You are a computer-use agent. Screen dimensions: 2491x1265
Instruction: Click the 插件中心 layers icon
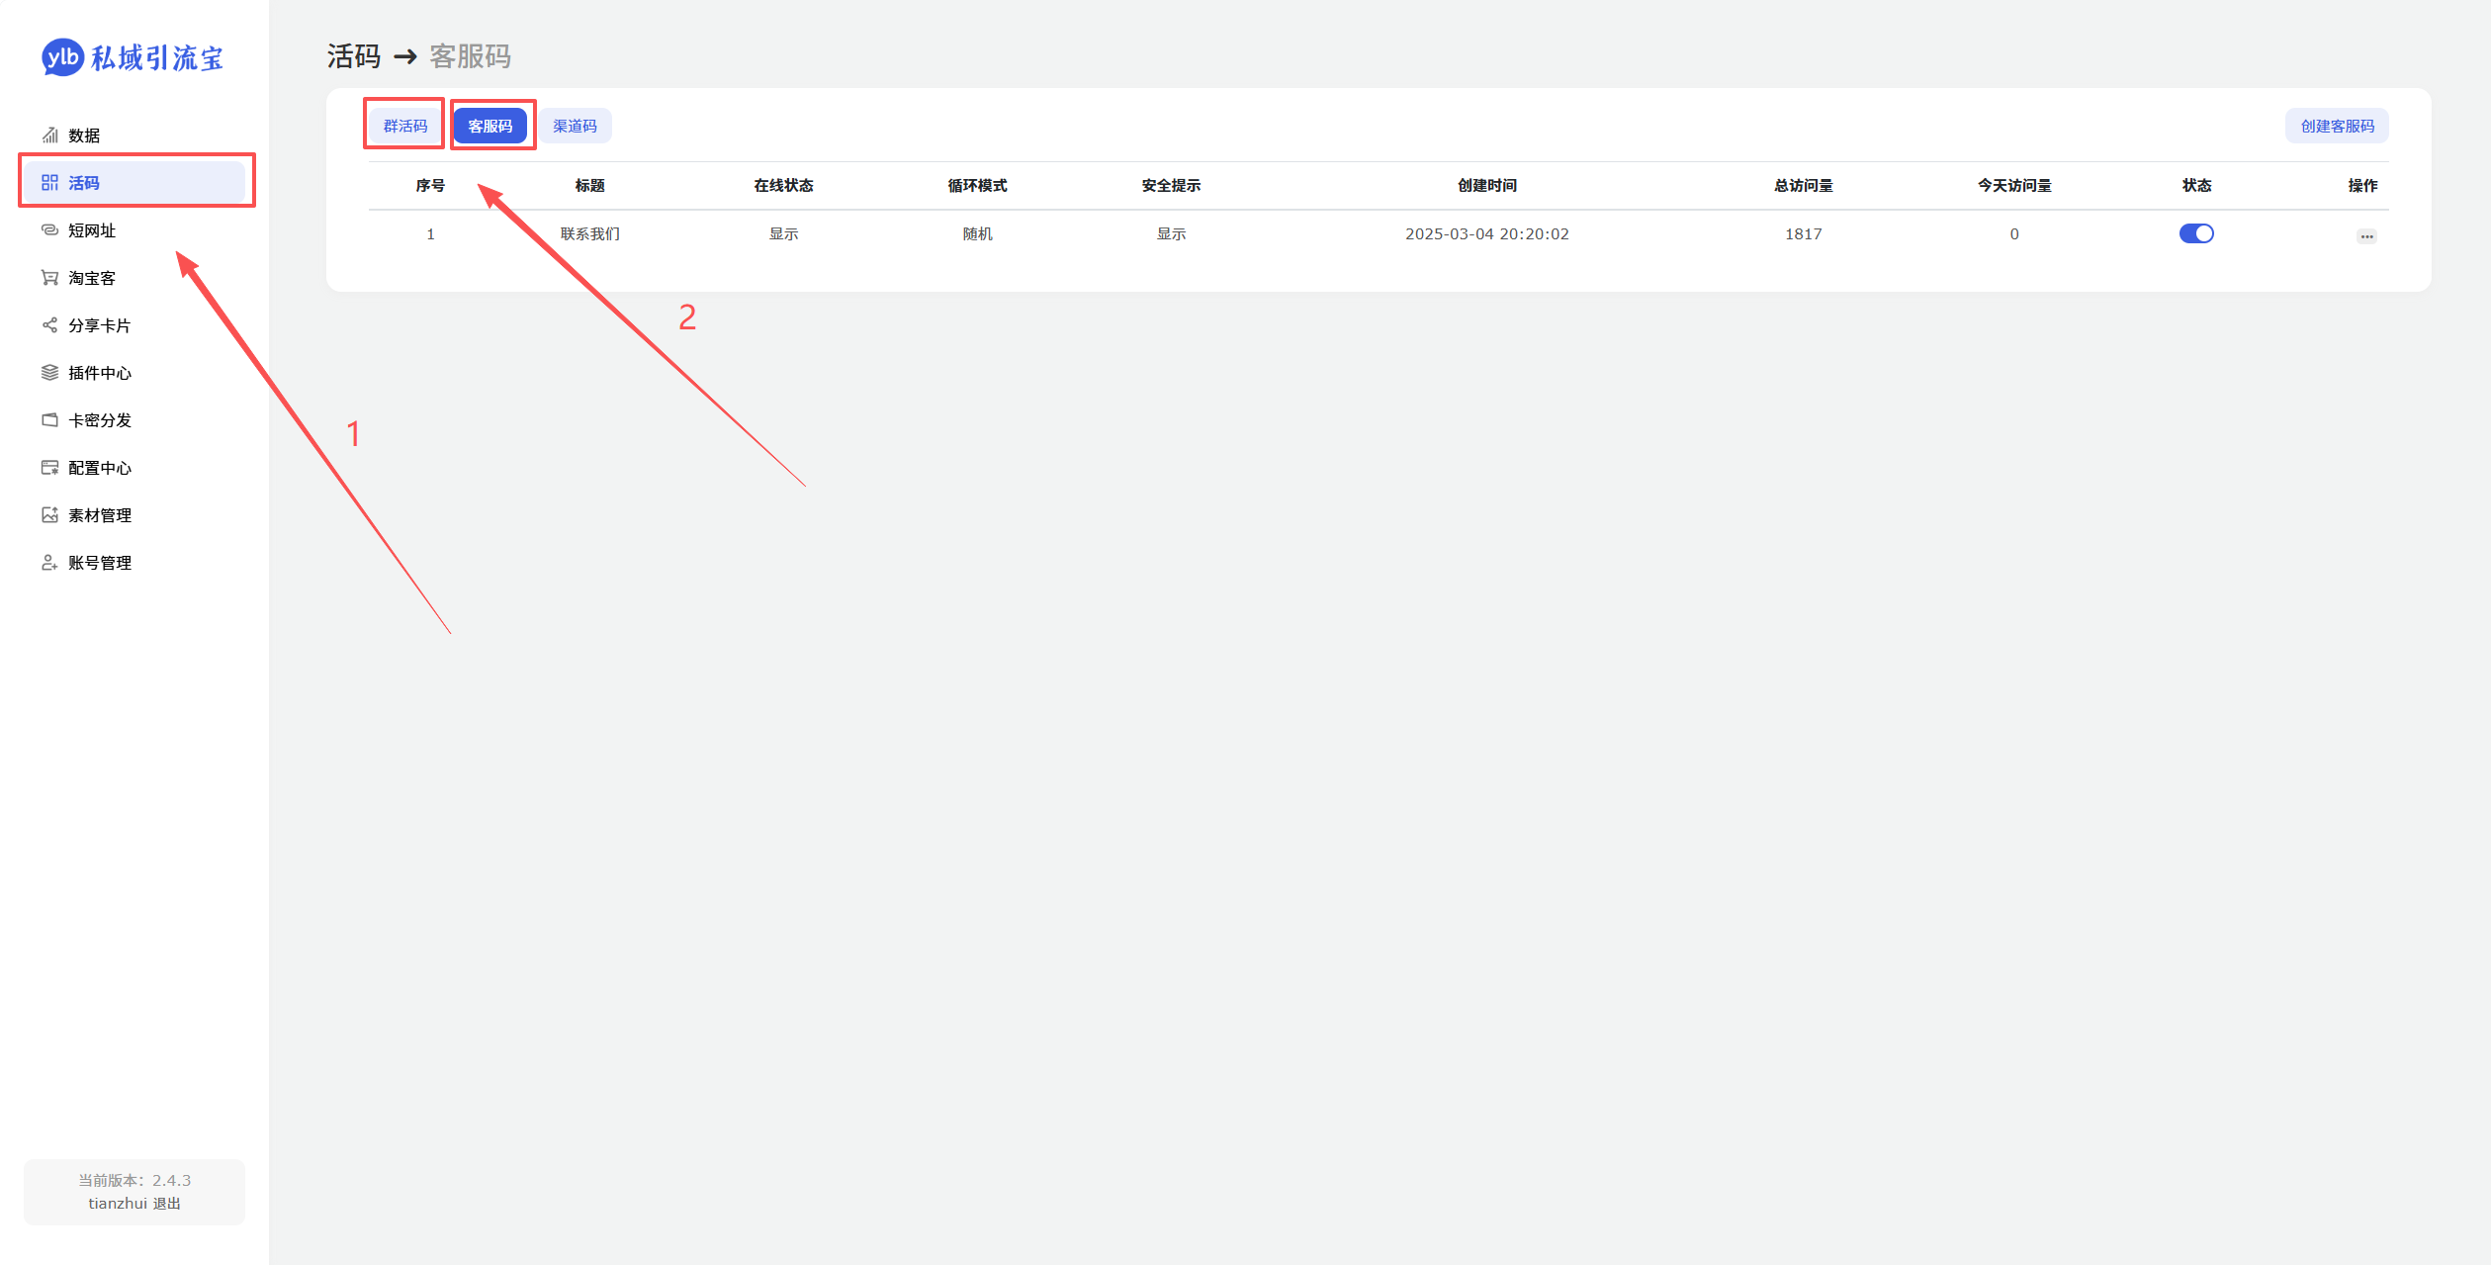(49, 373)
